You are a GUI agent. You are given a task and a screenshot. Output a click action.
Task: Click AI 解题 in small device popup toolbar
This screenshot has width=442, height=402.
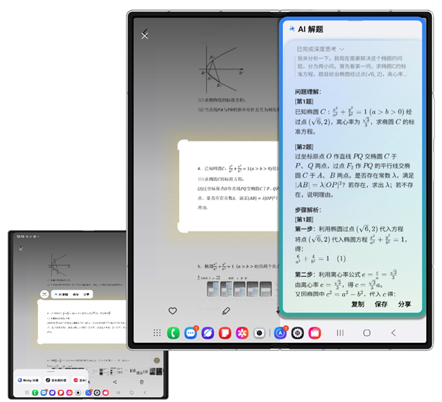coord(61,295)
